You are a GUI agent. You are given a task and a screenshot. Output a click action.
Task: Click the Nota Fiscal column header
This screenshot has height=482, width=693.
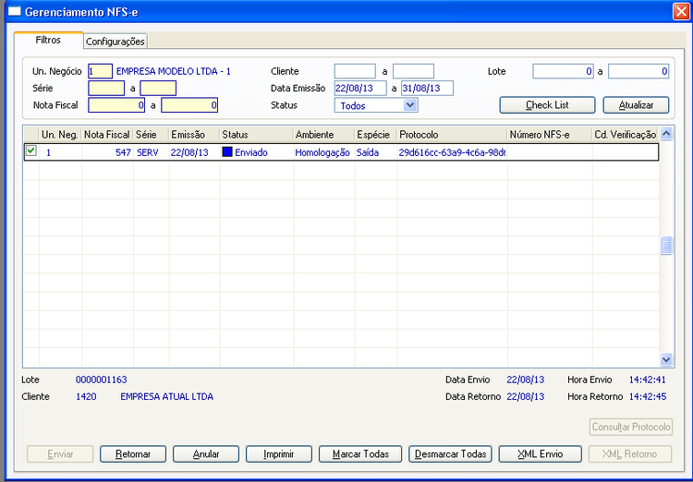(107, 134)
